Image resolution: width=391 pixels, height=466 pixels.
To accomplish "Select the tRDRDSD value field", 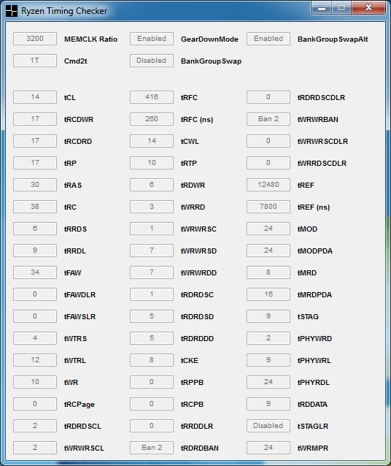I will pyautogui.click(x=152, y=316).
